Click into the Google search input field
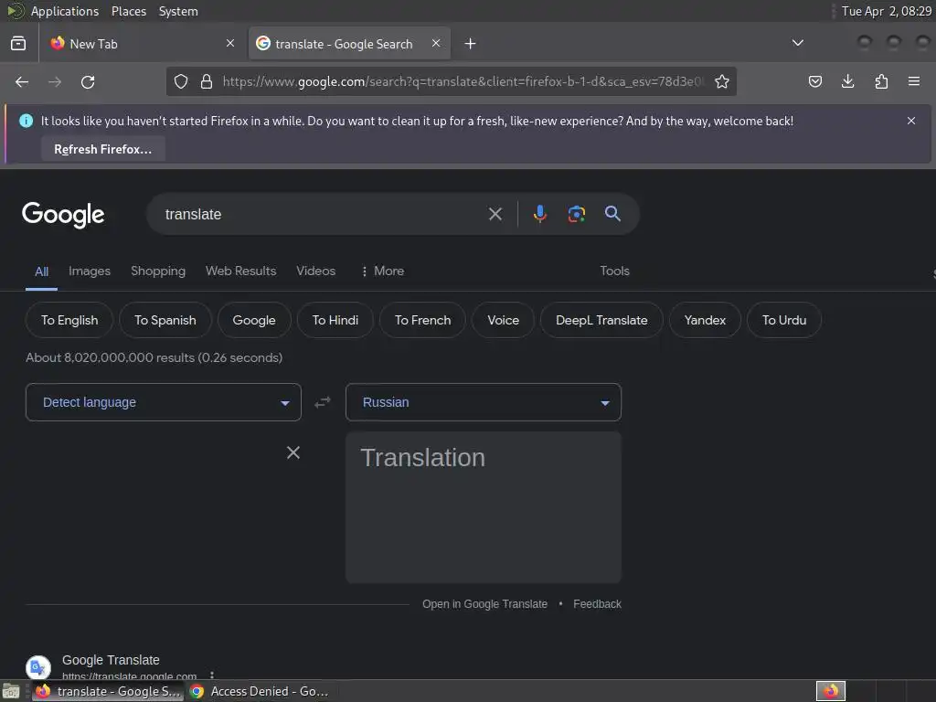Viewport: 936px width, 702px height. click(x=323, y=214)
